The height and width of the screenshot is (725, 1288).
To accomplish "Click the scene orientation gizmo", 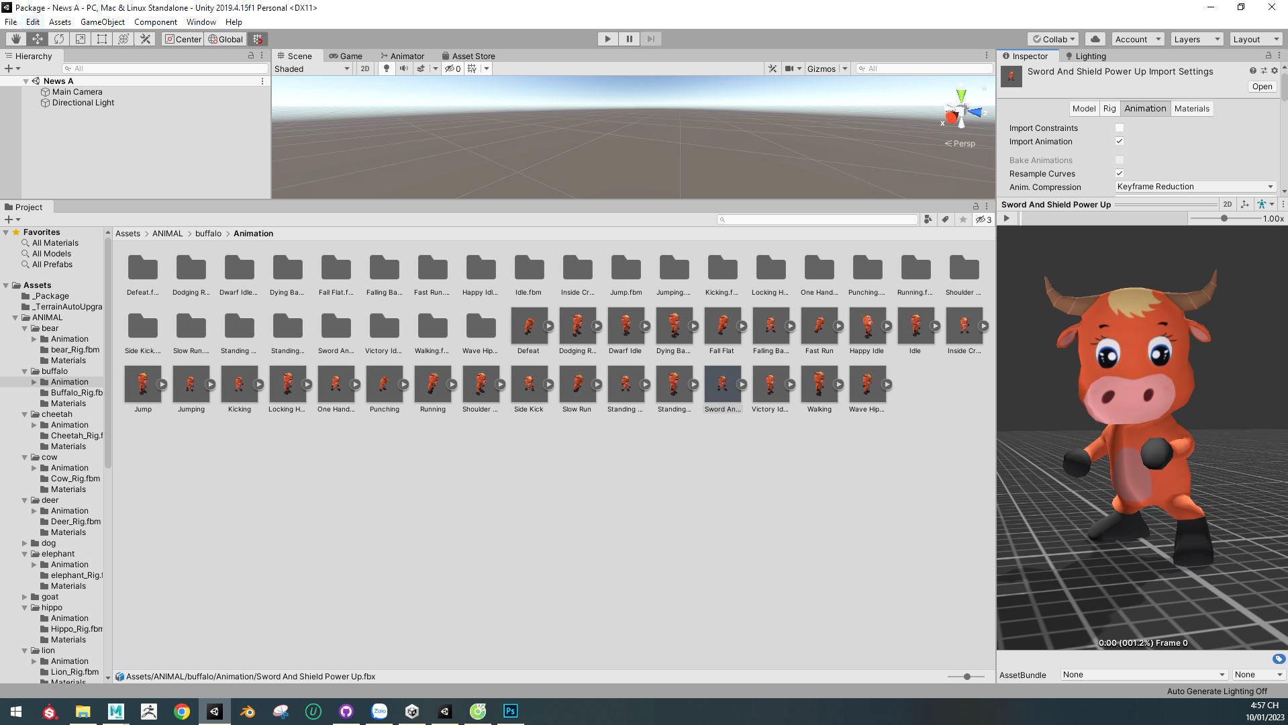I will pyautogui.click(x=961, y=112).
